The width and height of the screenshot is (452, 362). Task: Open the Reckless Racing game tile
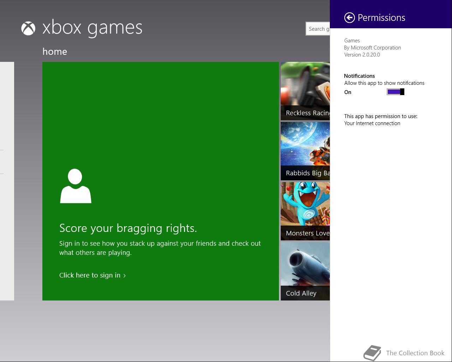[x=305, y=91]
